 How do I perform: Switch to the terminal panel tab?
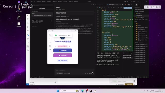tap(114, 53)
